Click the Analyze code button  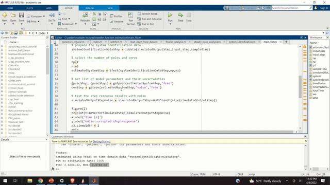(117, 22)
